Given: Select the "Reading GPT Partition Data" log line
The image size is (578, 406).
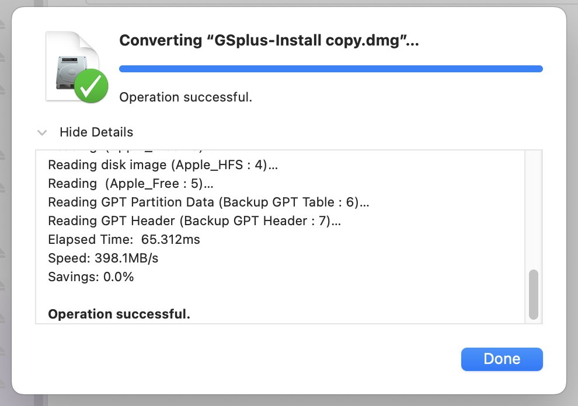Looking at the screenshot, I should tap(208, 202).
